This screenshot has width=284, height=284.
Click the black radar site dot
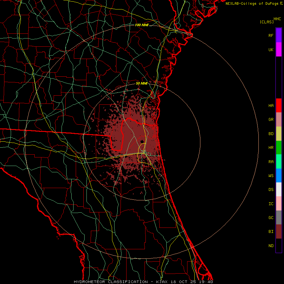(142, 141)
